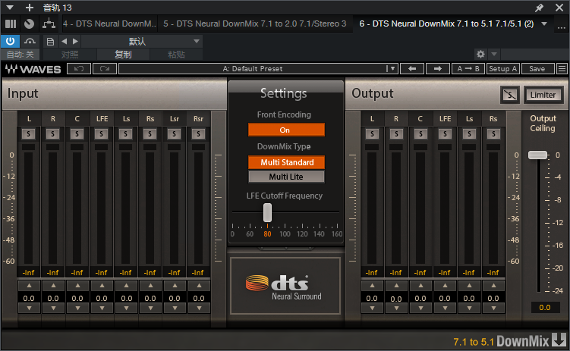Click the Waves logo
The height and width of the screenshot is (351, 570).
[x=33, y=69]
